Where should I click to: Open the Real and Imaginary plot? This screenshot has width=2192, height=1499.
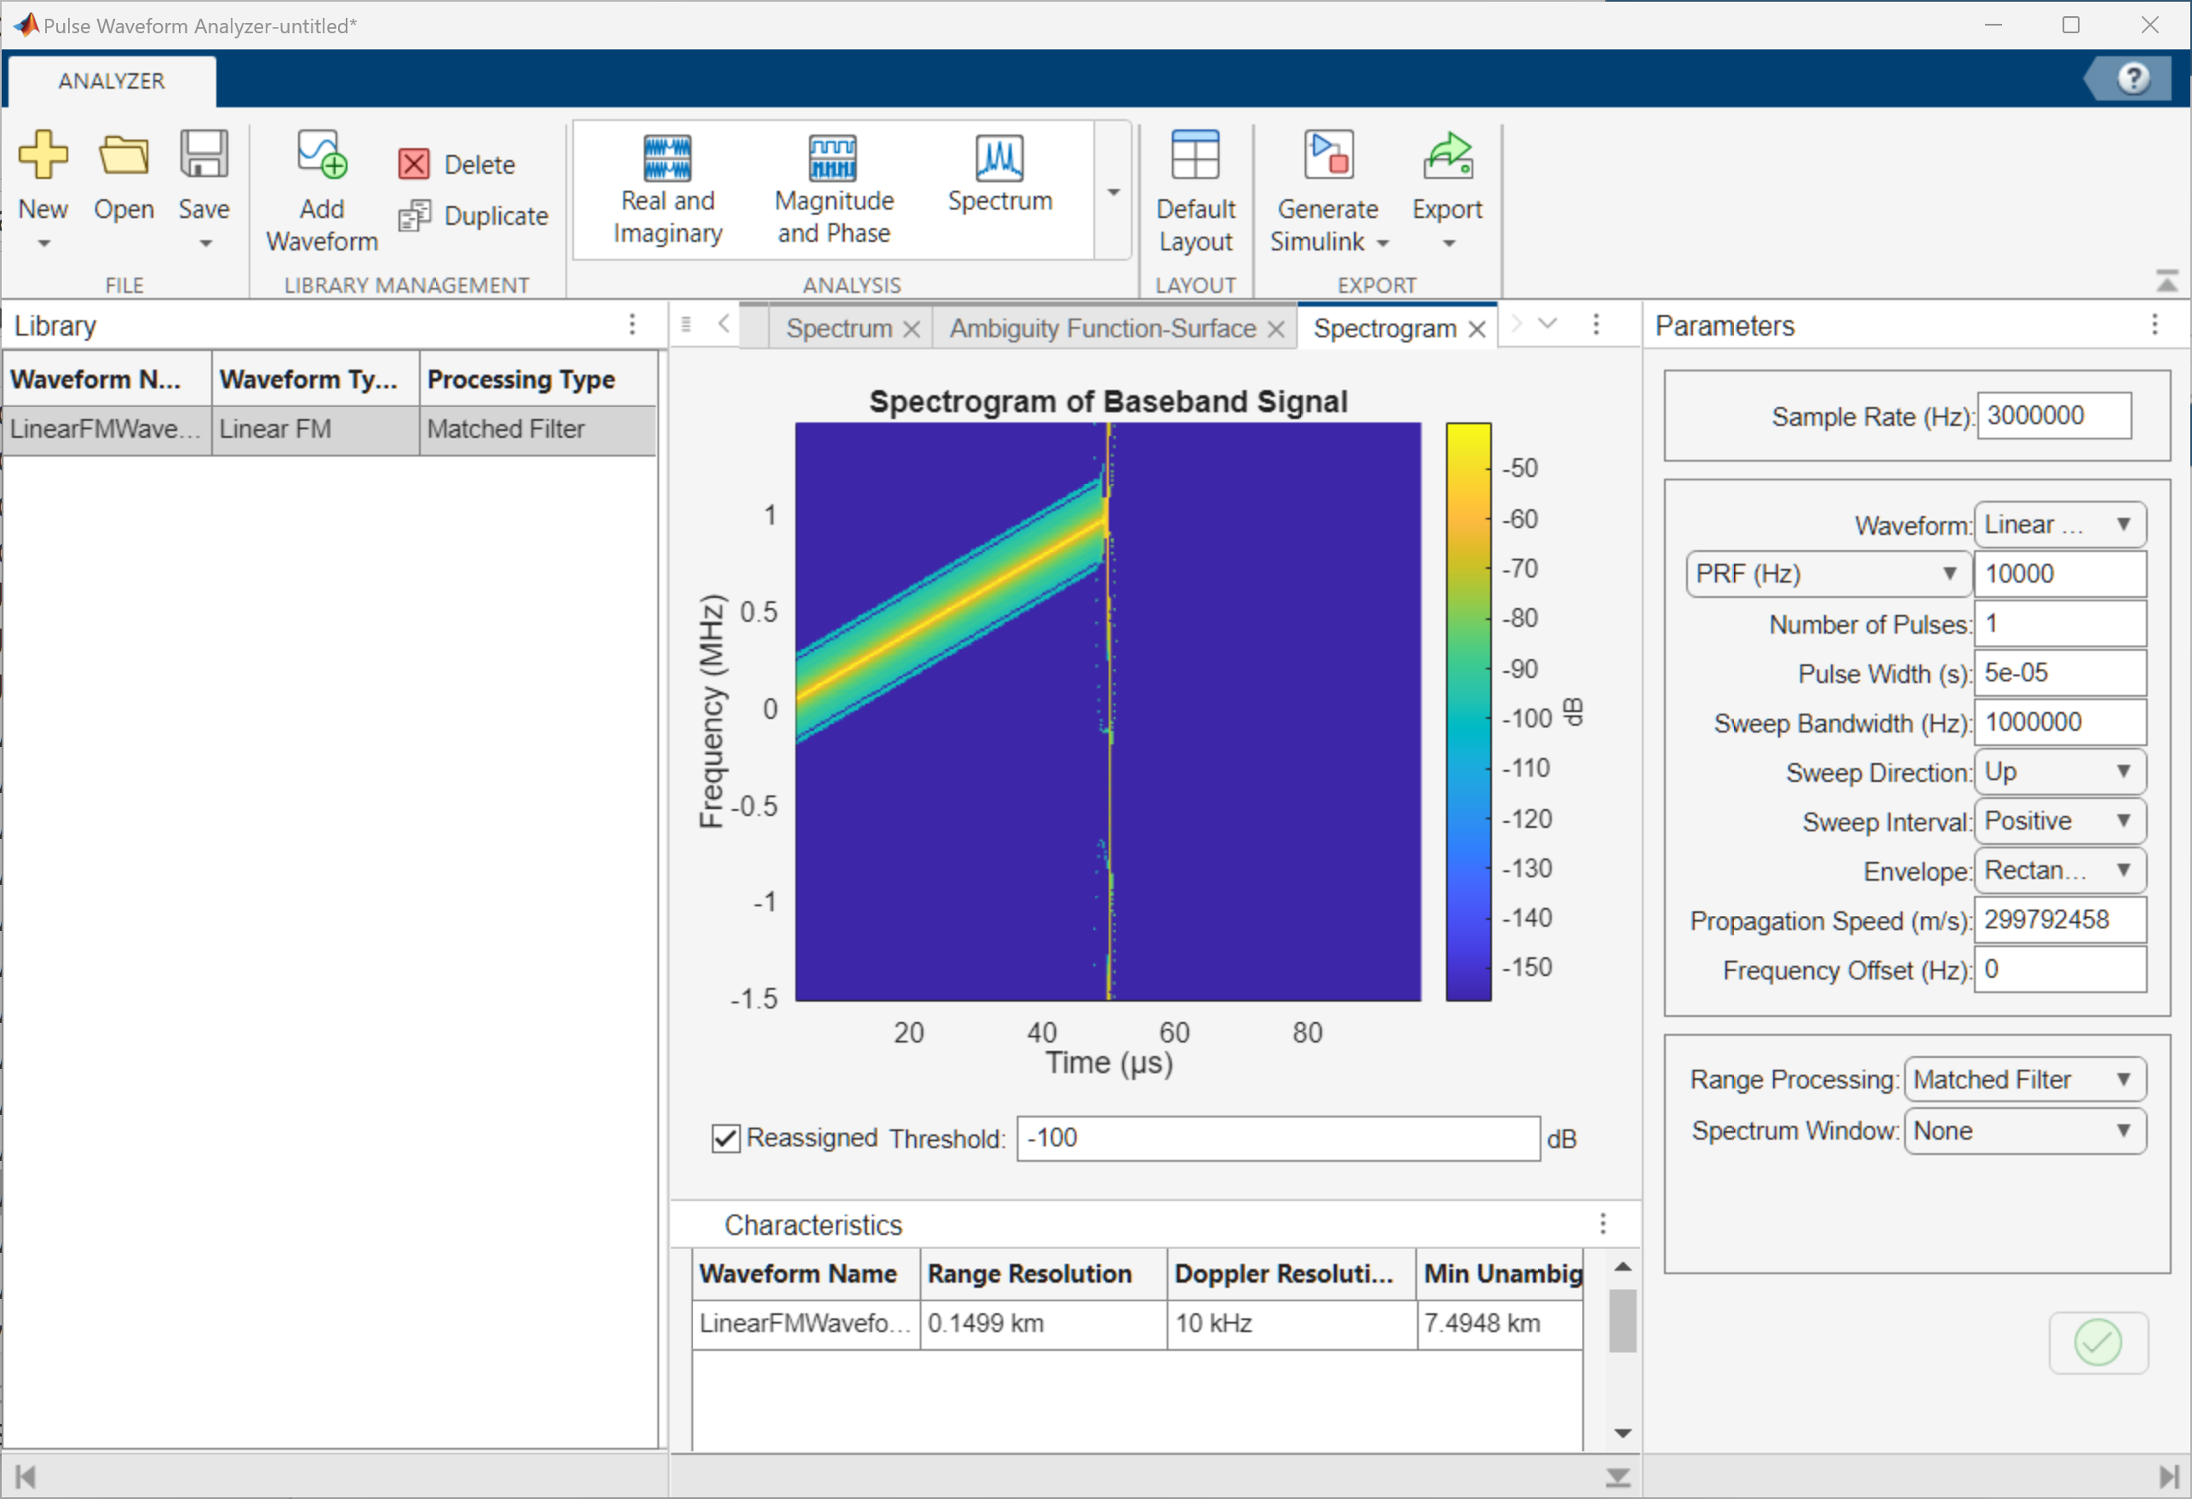click(667, 190)
